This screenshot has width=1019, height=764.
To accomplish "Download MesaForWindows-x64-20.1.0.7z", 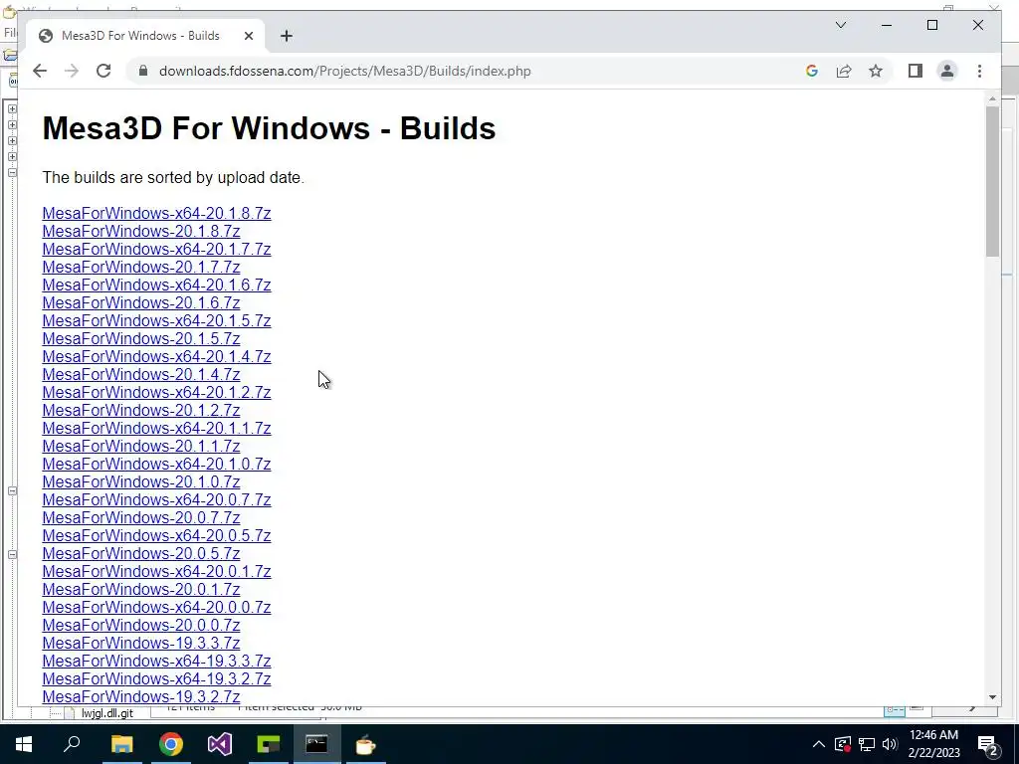I will pos(156,464).
